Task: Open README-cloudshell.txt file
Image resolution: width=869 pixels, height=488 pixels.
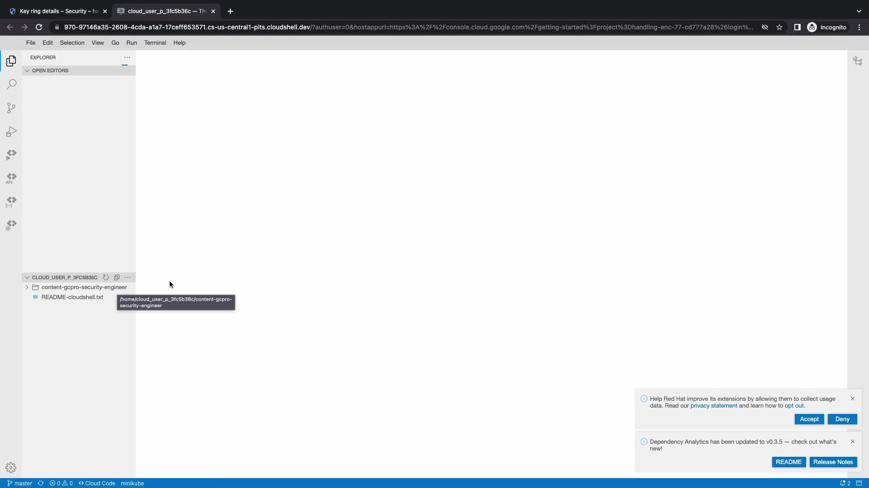Action: [x=72, y=297]
